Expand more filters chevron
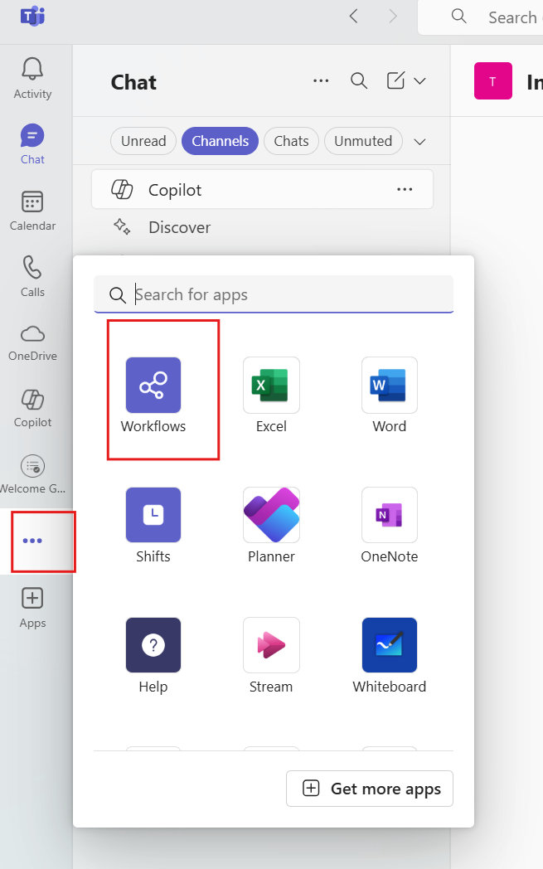 pyautogui.click(x=420, y=141)
